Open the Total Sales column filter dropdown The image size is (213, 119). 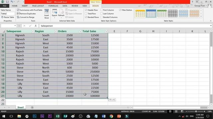point(106,32)
